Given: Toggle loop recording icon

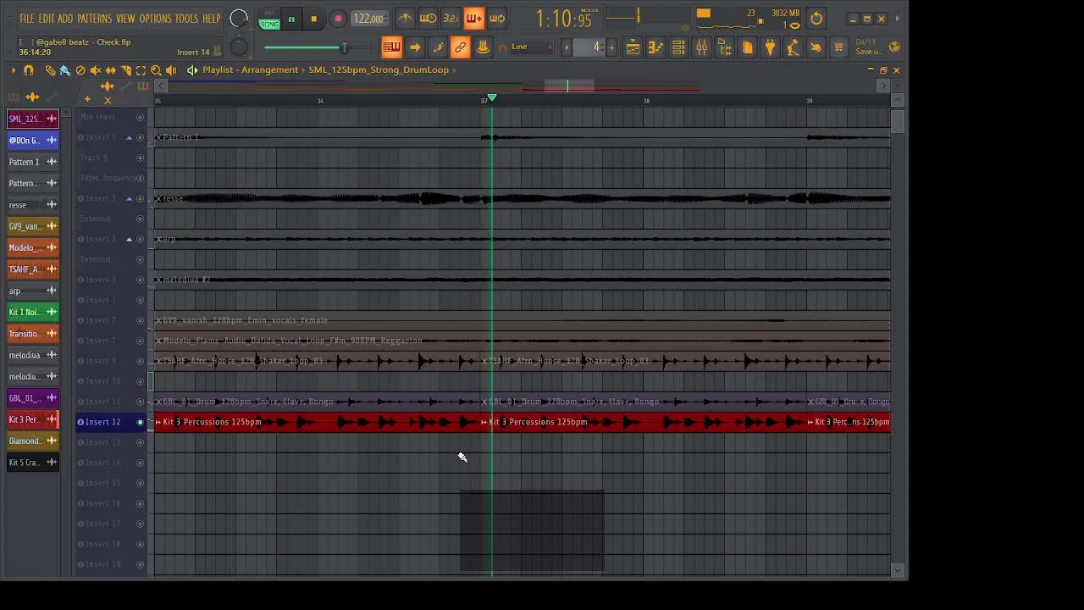Looking at the screenshot, I should point(497,19).
